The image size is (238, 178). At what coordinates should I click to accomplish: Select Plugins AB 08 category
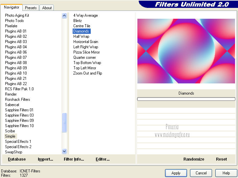(x=16, y=63)
